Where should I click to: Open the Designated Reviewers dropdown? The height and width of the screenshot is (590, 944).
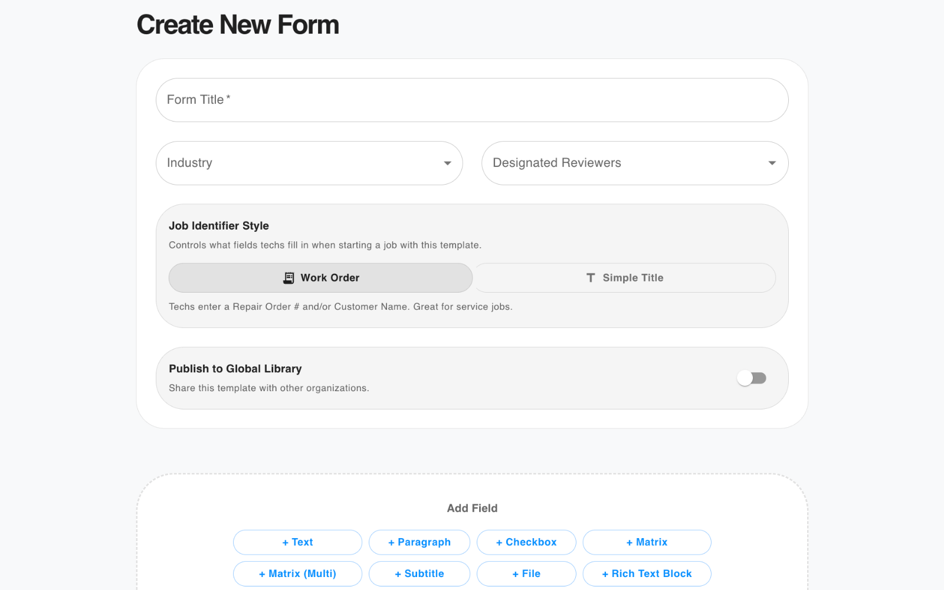coord(634,163)
